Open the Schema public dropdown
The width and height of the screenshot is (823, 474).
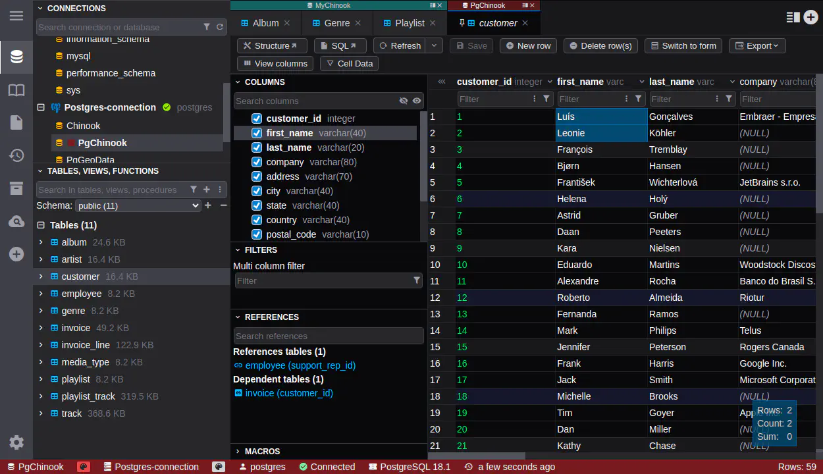click(x=138, y=205)
